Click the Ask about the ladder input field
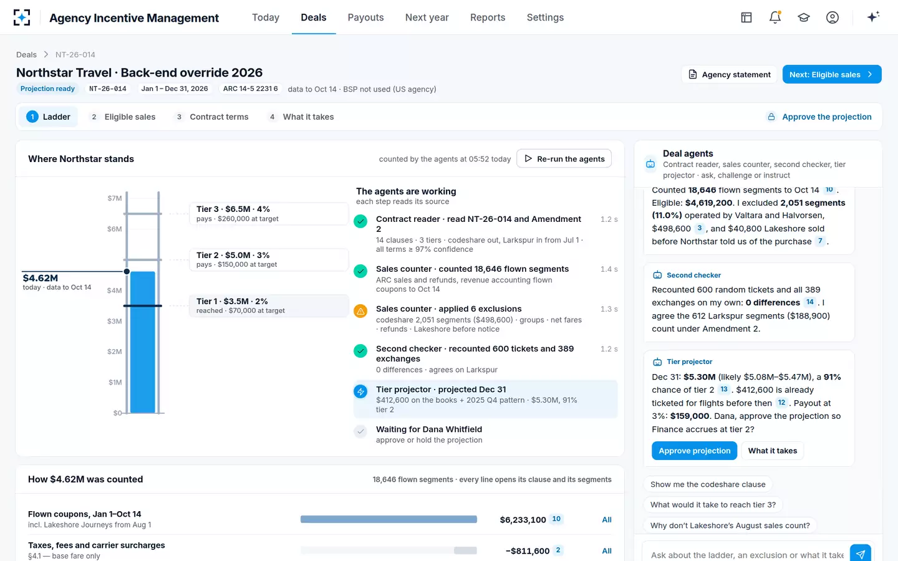 747,555
